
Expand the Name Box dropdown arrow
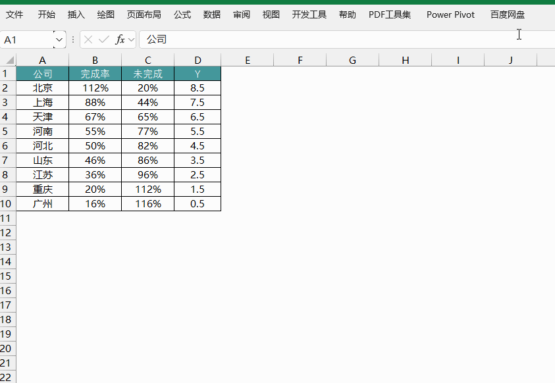click(x=59, y=39)
